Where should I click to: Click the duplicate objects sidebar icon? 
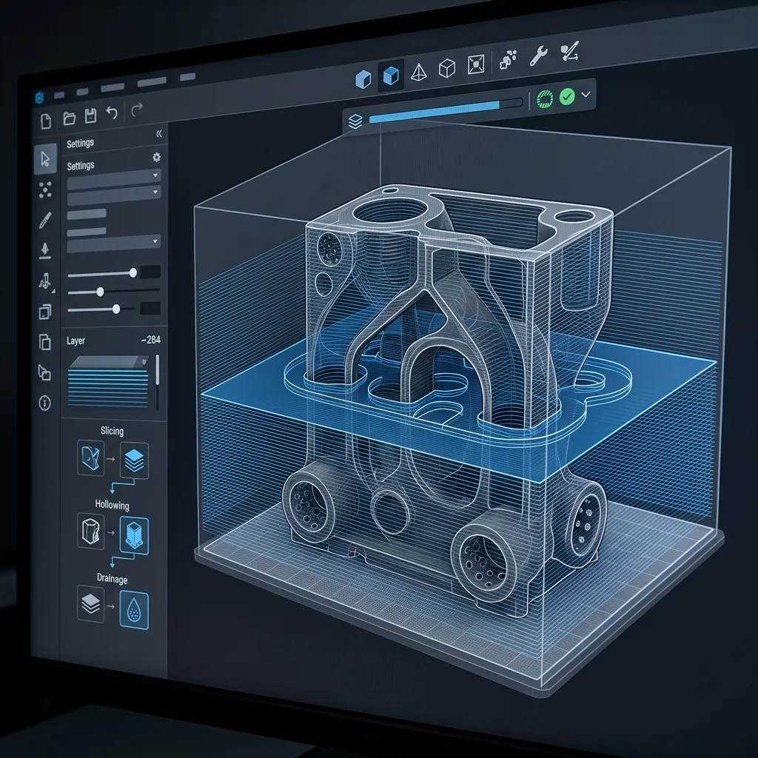(x=44, y=312)
